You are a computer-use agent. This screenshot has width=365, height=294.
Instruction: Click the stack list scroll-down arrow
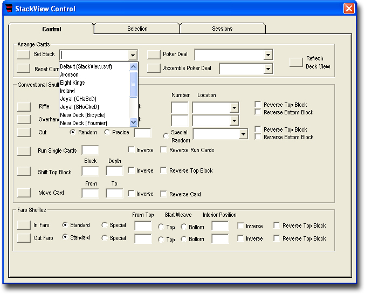(x=133, y=122)
